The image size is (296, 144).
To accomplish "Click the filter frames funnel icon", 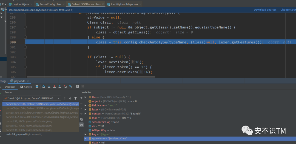I will click(x=75, y=98).
